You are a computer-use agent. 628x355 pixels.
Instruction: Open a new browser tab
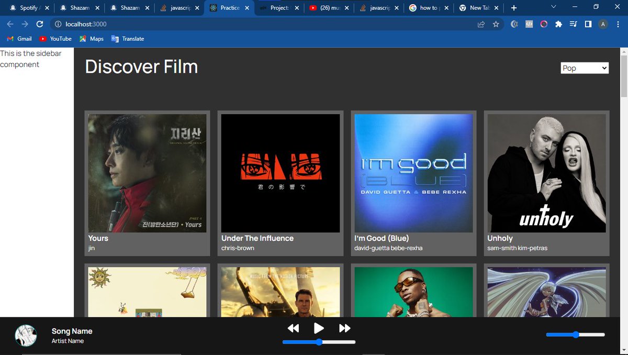click(514, 8)
